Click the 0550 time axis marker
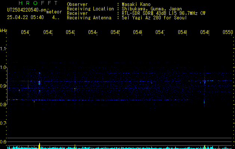235x149 pixels. tap(228, 32)
